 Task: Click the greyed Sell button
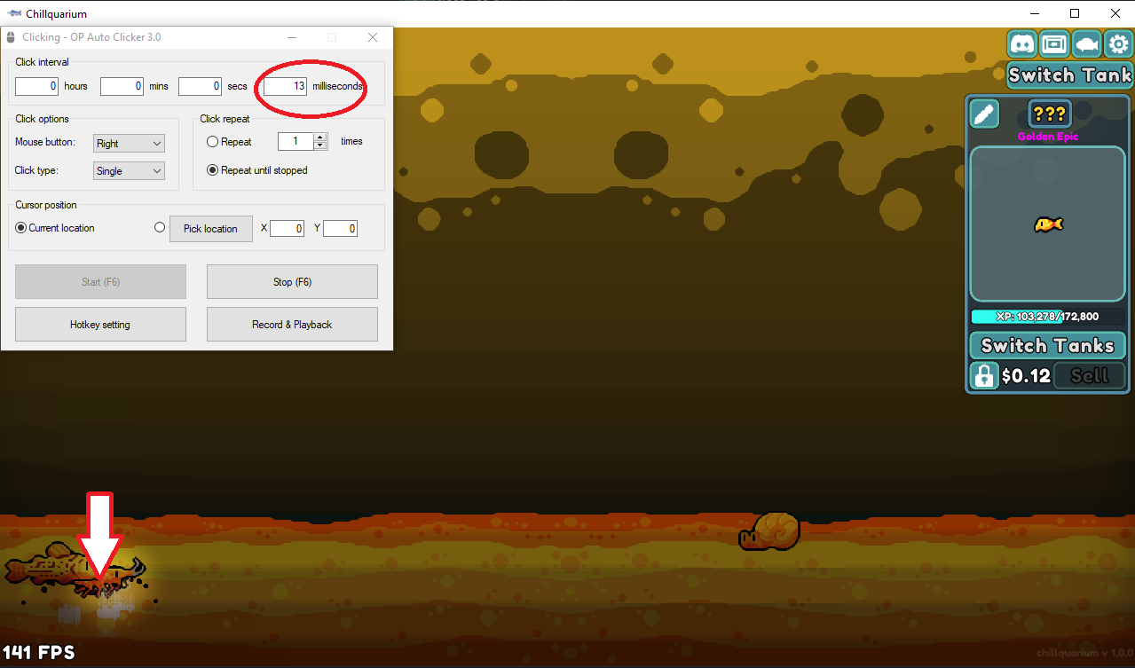[x=1089, y=375]
